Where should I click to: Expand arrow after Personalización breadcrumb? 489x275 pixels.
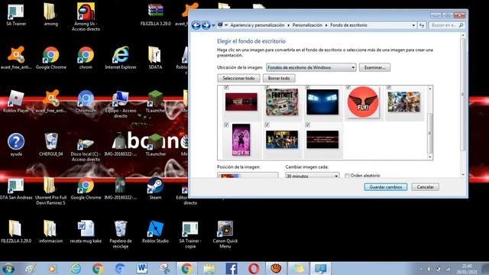click(326, 25)
